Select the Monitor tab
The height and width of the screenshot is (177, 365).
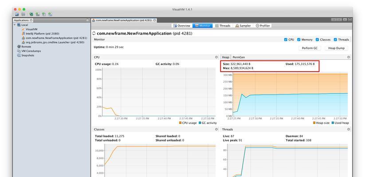pos(203,26)
